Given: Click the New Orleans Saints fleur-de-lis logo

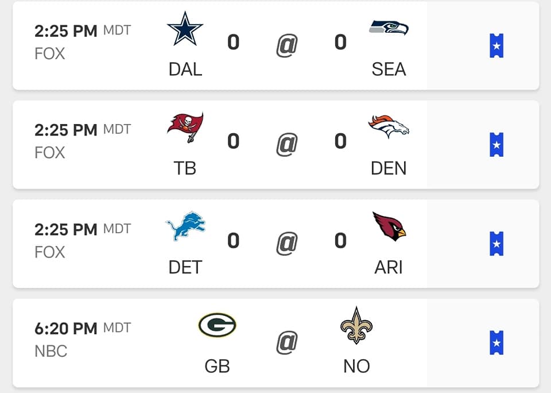Looking at the screenshot, I should [x=356, y=325].
